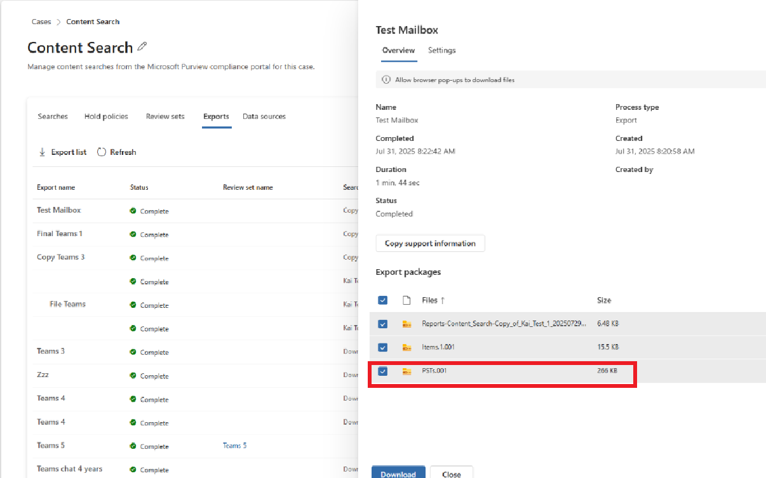Click the Refresh button label
The height and width of the screenshot is (478, 766).
[x=123, y=152]
